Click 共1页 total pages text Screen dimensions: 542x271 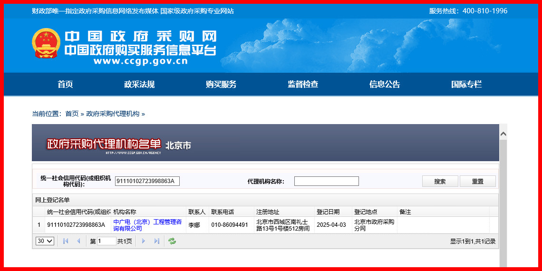point(125,242)
